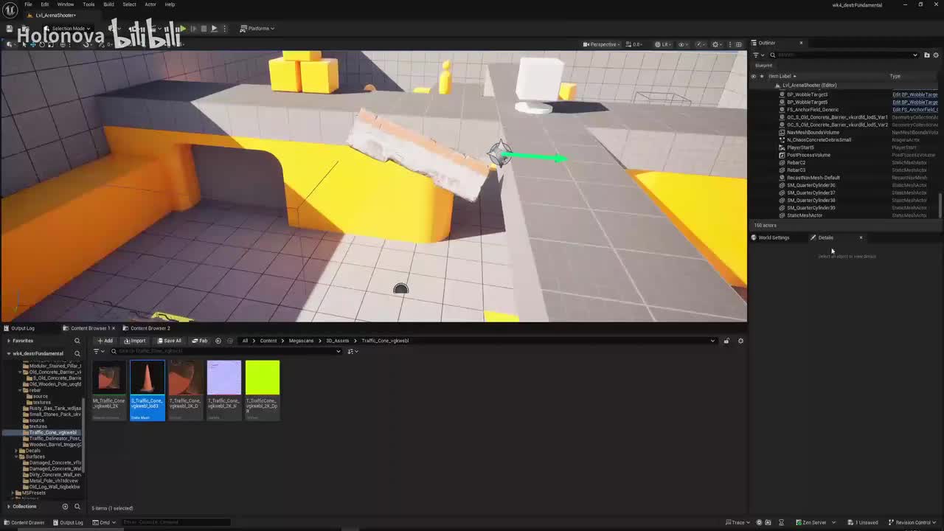944x531 pixels.
Task: Open the camera speed dropdown
Action: click(634, 44)
